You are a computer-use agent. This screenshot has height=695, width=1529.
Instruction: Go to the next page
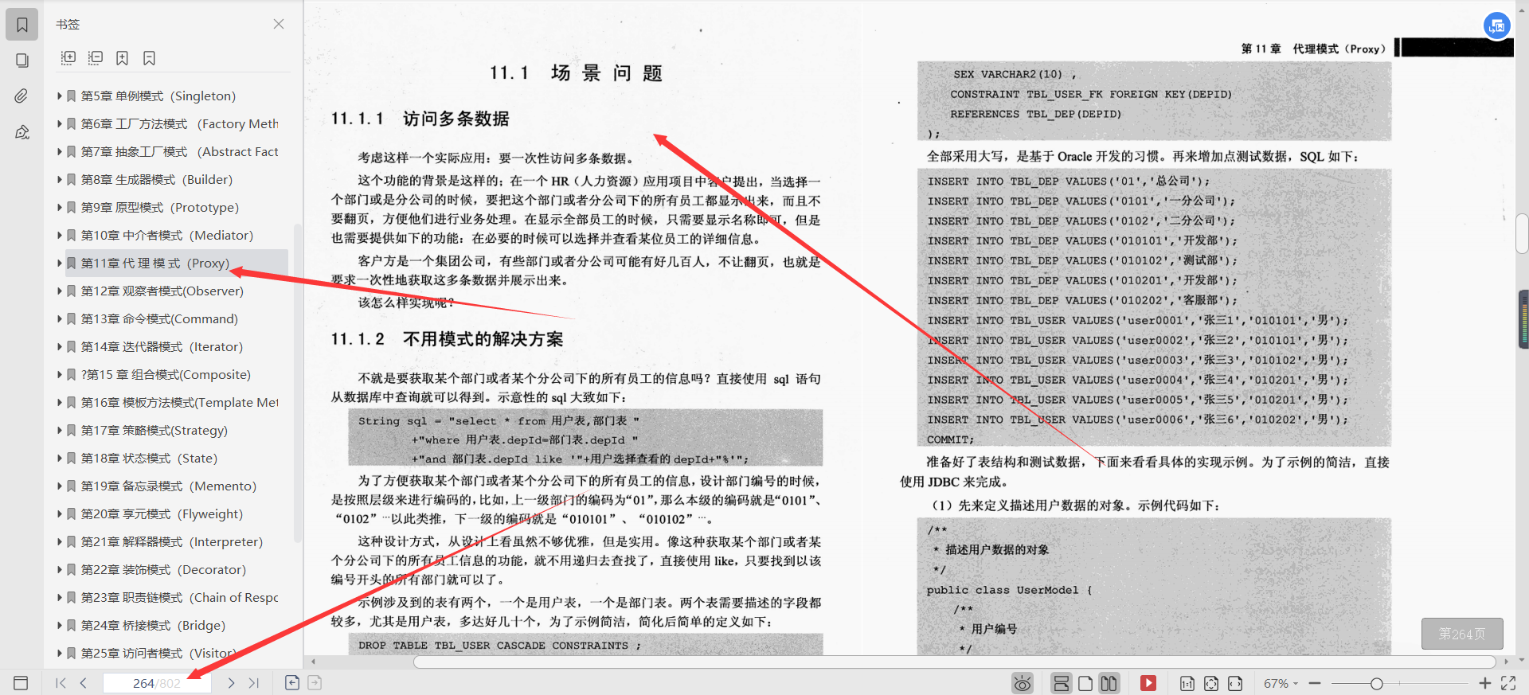[231, 683]
